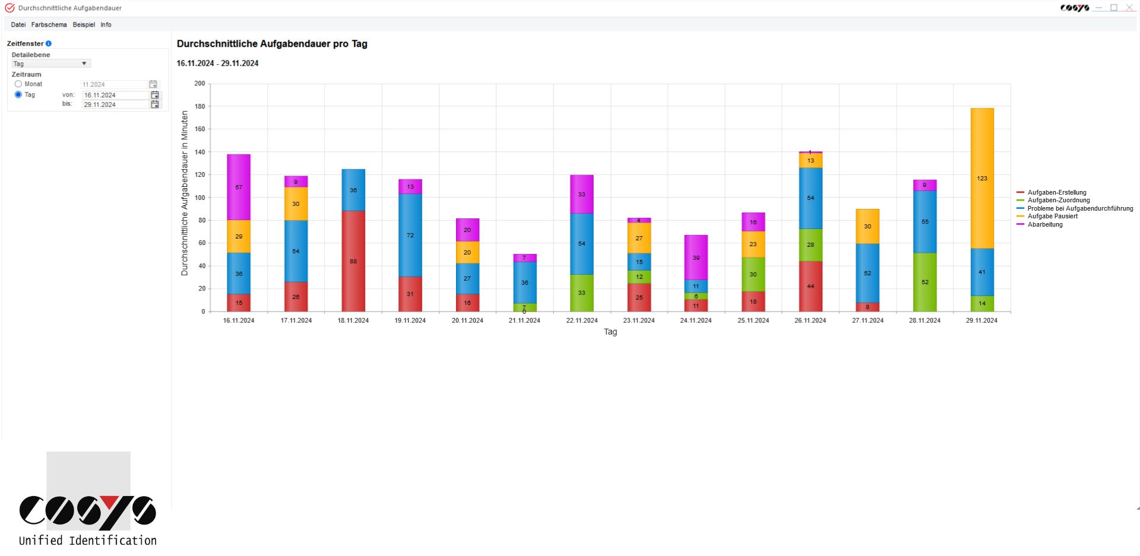This screenshot has height=556, width=1140.
Task: Click the green 52 segment on 28.11.2024
Action: coord(924,282)
